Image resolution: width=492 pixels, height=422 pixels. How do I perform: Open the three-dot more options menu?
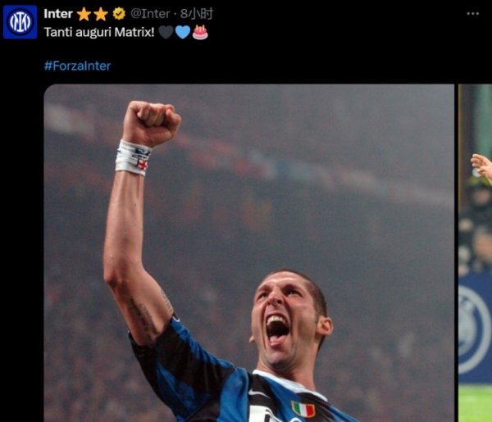tap(472, 13)
